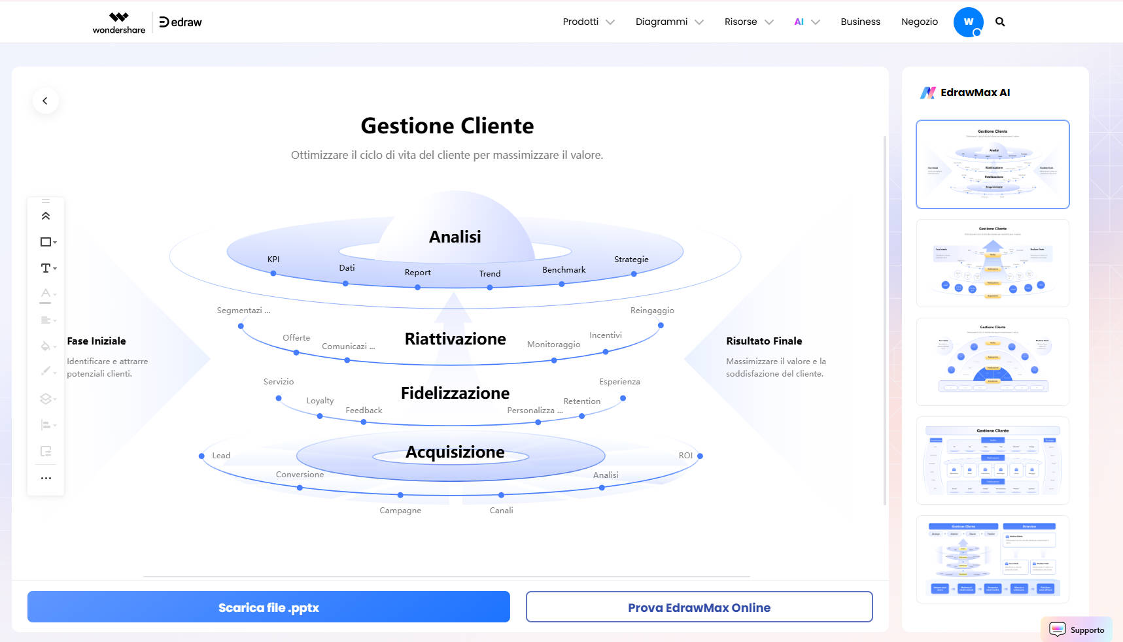This screenshot has height=642, width=1123.
Task: Open the user account avatar
Action: pos(969,22)
